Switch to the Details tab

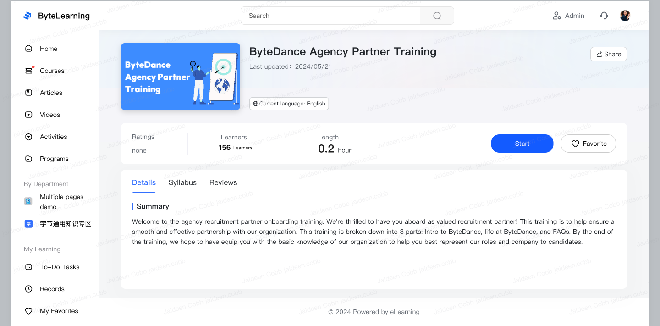coord(144,182)
